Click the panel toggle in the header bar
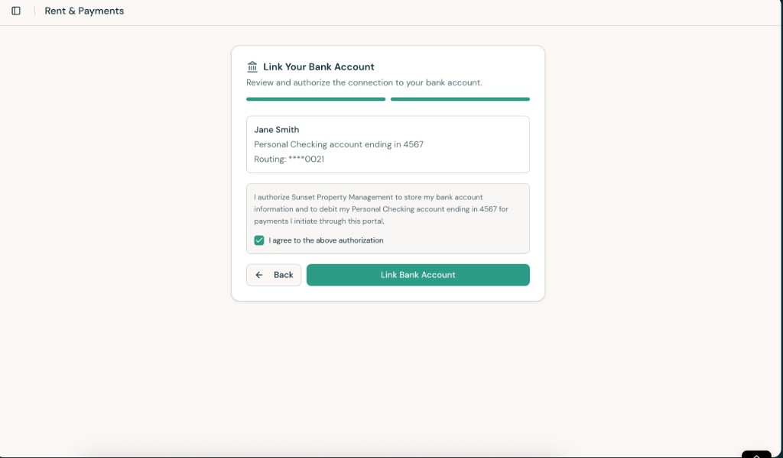 (17, 11)
